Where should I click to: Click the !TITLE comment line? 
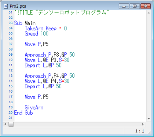[62, 12]
